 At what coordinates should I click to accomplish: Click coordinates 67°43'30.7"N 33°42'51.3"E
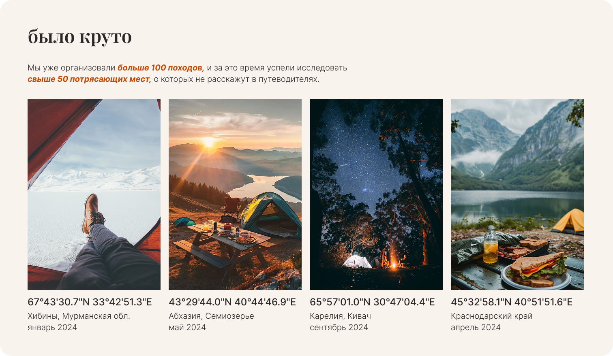[90, 302]
